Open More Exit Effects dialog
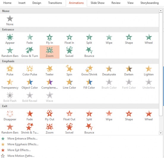164x158 pixels. click(x=16, y=150)
